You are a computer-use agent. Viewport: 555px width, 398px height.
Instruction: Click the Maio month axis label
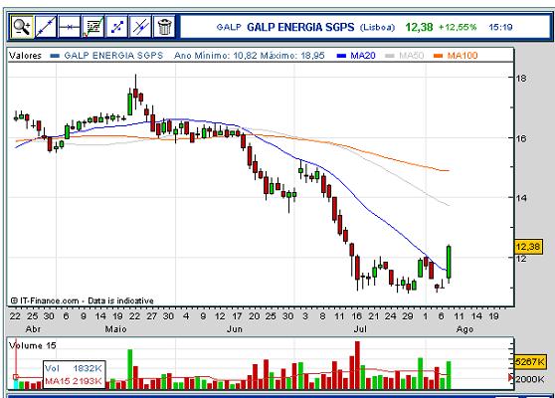coord(115,329)
